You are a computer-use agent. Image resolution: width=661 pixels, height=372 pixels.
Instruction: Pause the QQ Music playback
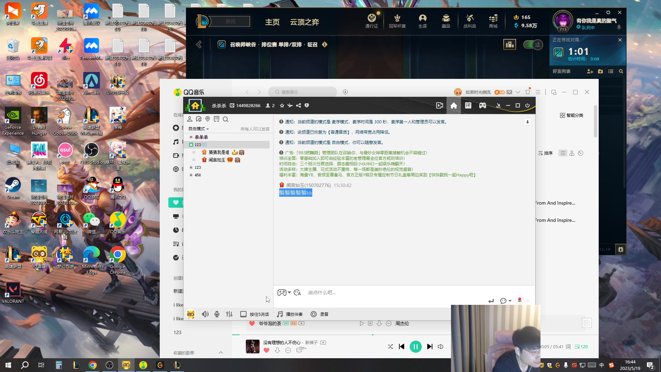tap(416, 347)
